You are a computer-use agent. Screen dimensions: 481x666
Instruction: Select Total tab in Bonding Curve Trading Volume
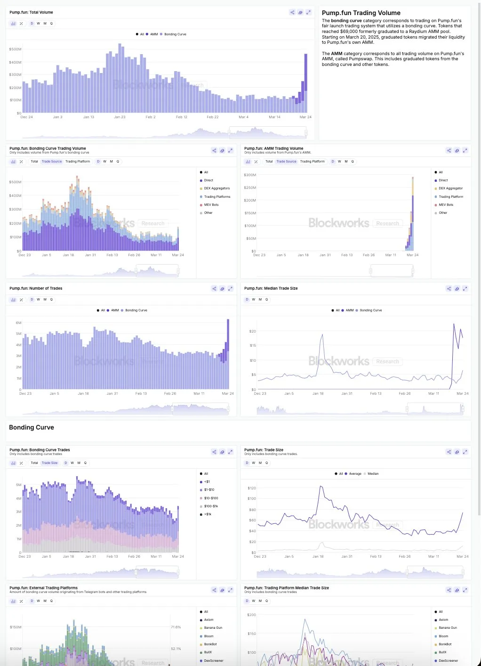[x=34, y=162]
